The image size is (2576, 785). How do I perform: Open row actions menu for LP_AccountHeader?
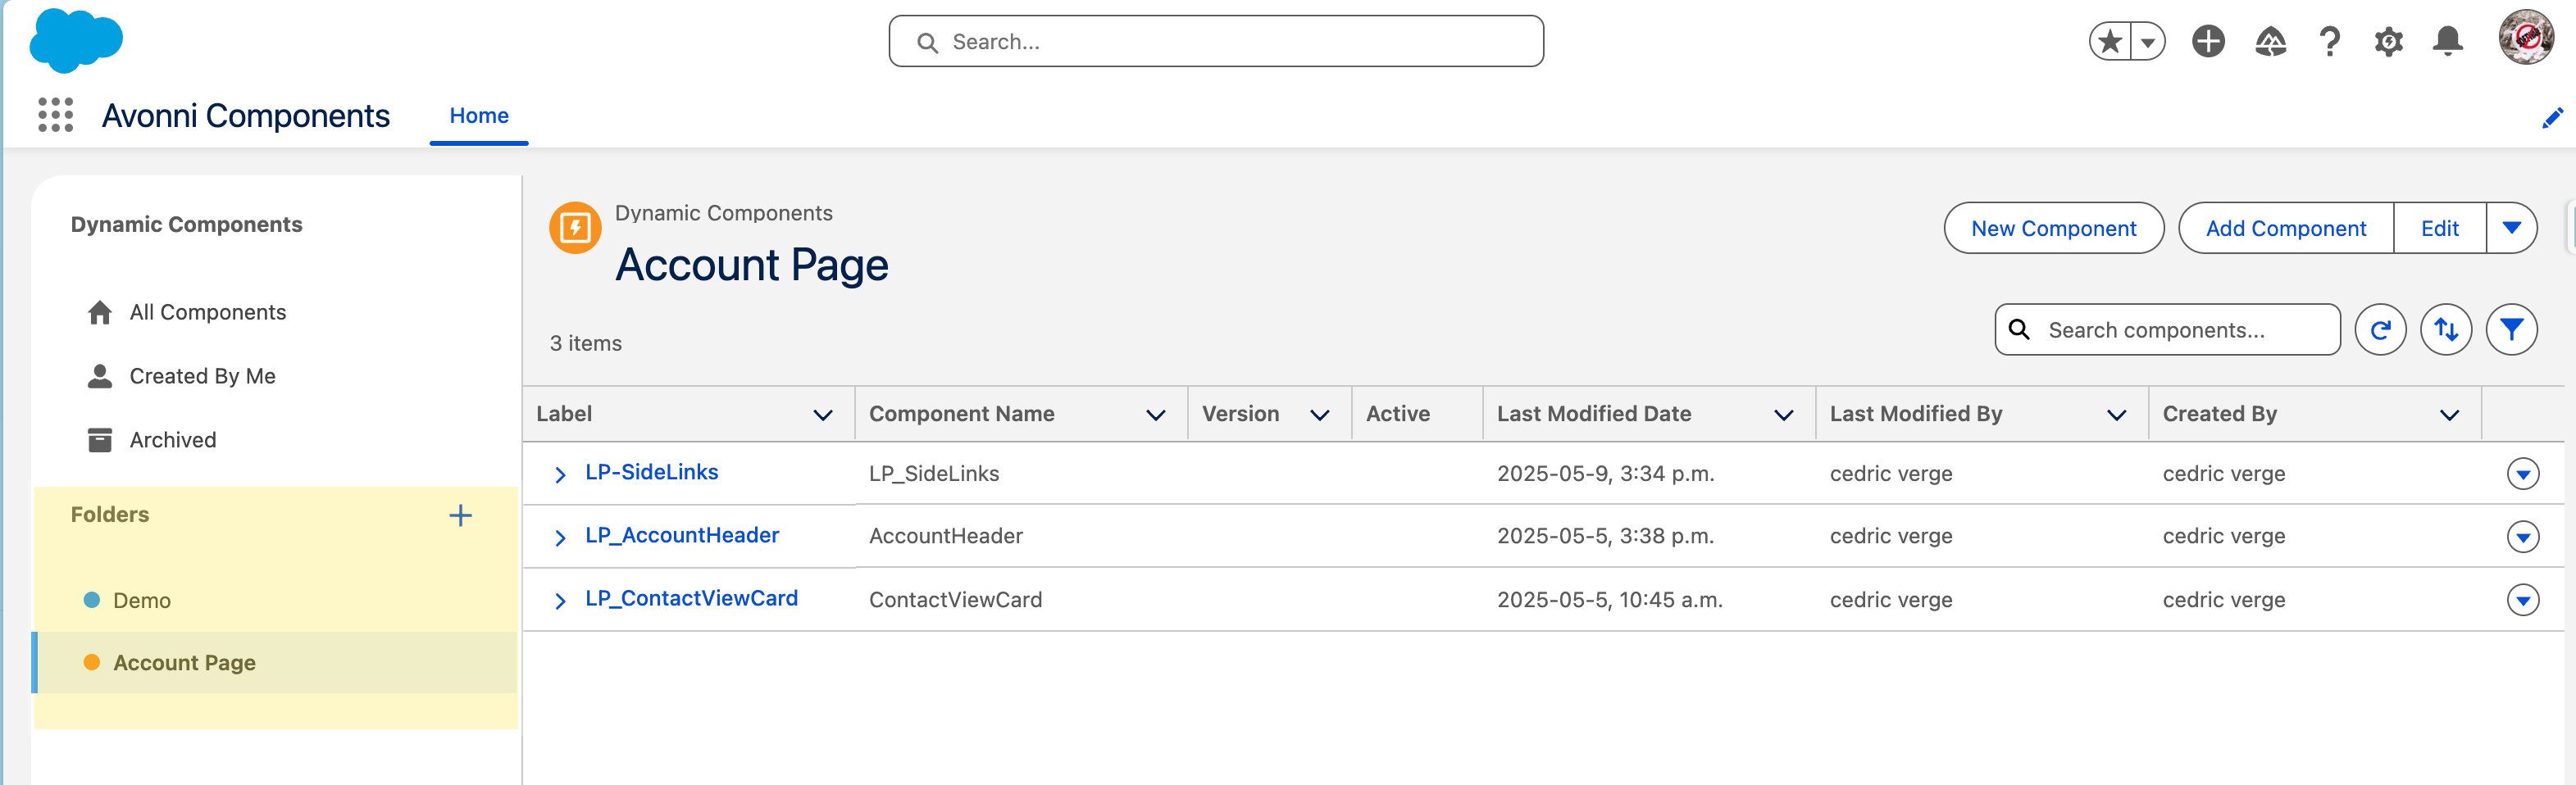2522,537
